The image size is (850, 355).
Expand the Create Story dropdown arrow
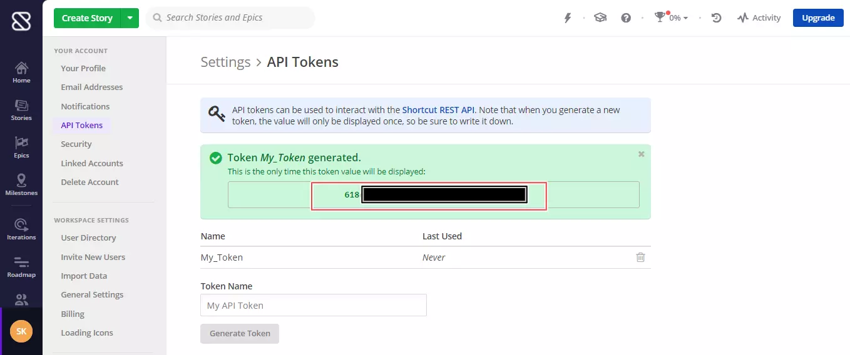click(x=130, y=18)
